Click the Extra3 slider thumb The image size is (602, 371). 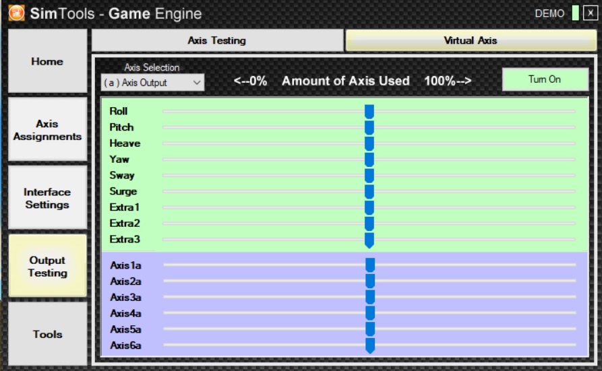click(x=369, y=240)
